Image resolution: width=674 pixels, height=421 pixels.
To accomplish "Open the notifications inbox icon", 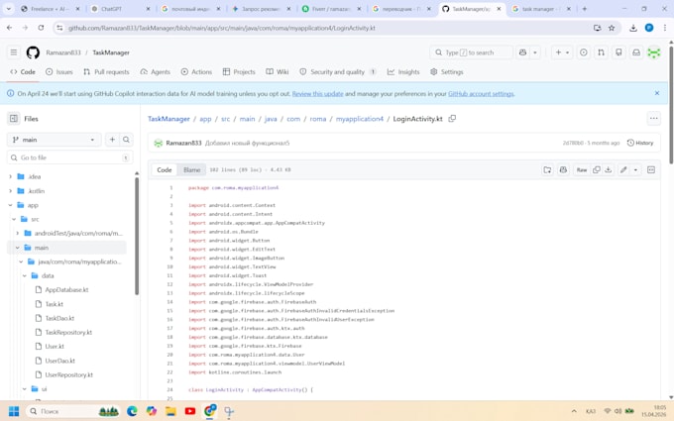I will 636,53.
